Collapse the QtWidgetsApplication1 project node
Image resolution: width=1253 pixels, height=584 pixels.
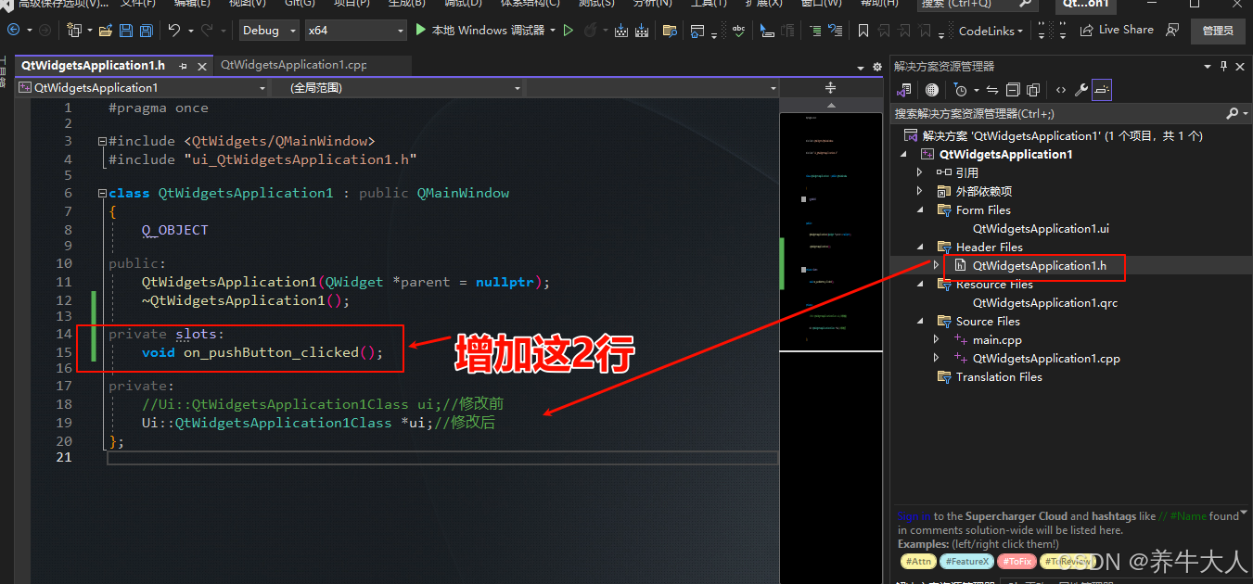pos(902,154)
